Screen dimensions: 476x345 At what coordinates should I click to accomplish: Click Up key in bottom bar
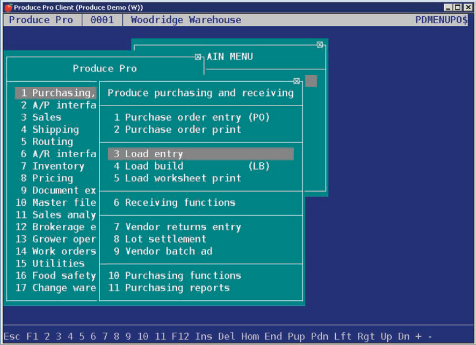tap(386, 336)
